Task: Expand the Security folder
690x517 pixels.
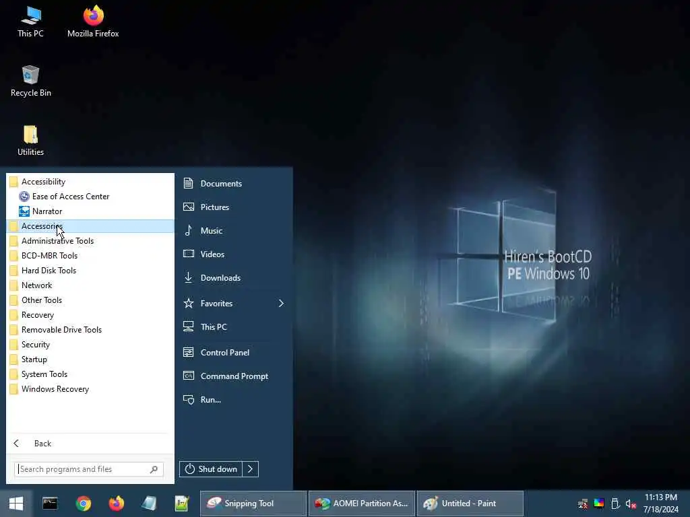Action: 90,345
